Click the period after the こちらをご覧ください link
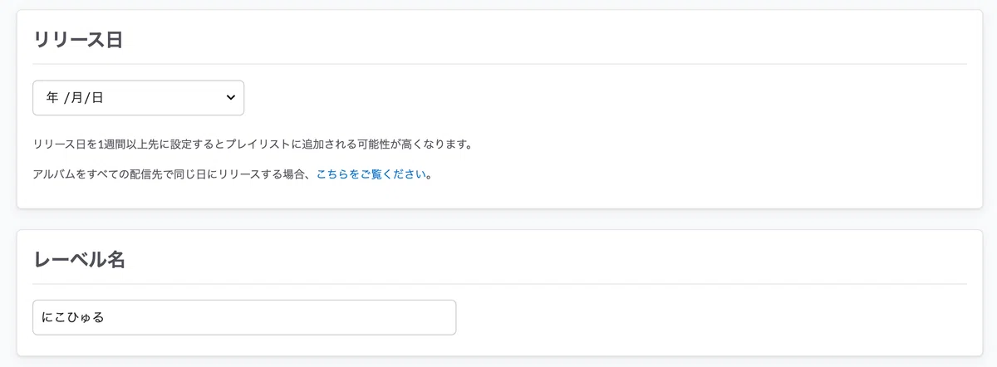 pyautogui.click(x=430, y=174)
